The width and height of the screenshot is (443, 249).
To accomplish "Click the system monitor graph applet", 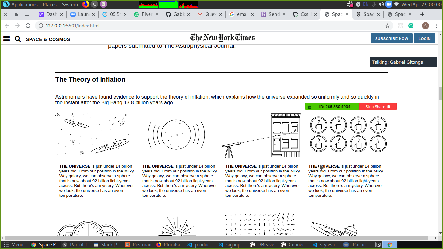I will click(168, 5).
